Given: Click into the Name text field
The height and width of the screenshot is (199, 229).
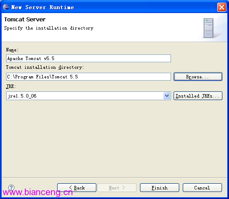Looking at the screenshot, I should click(89, 58).
